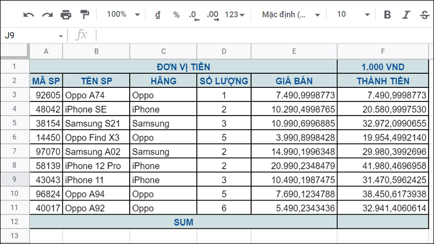Image resolution: width=434 pixels, height=244 pixels.
Task: Open the 123 number format dropdown
Action: [x=235, y=15]
